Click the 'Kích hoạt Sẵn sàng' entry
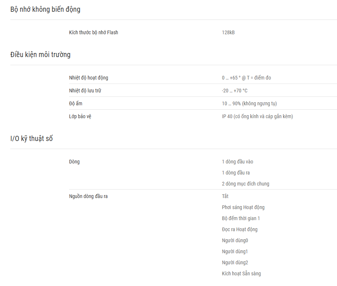This screenshot has height=286, width=337. (x=241, y=273)
